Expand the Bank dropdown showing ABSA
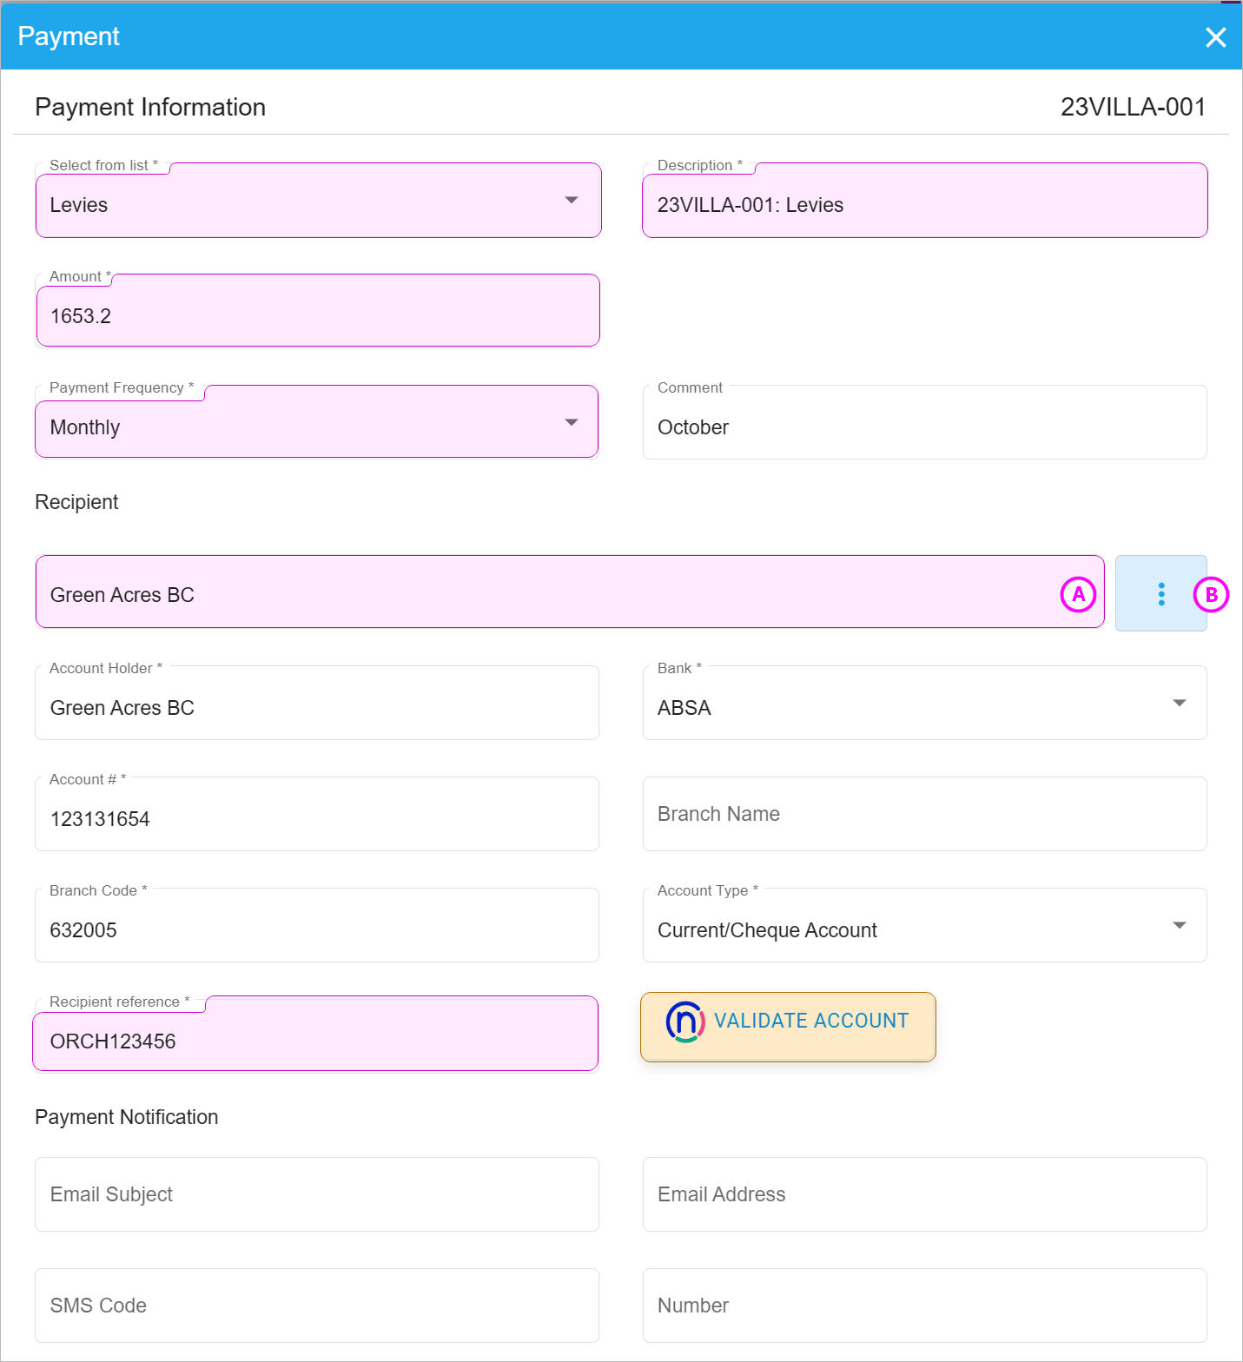Viewport: 1243px width, 1362px height. click(924, 703)
